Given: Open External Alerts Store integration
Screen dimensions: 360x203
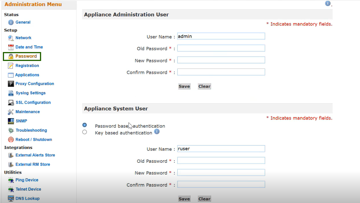Looking at the screenshot, I should pyautogui.click(x=35, y=155).
